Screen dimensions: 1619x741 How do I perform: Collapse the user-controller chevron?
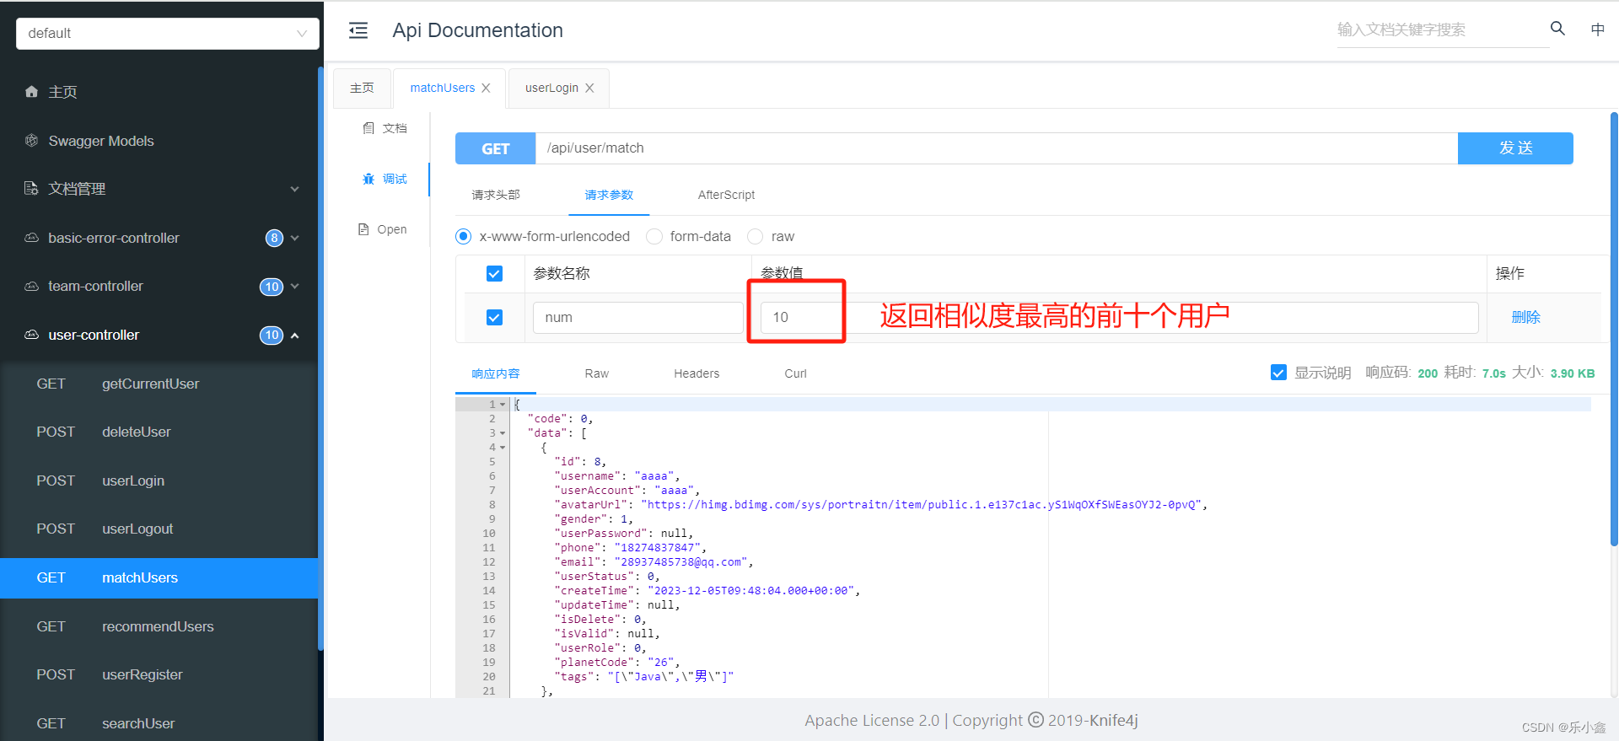click(294, 336)
